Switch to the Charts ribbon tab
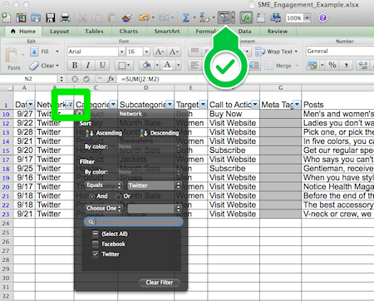 129,32
